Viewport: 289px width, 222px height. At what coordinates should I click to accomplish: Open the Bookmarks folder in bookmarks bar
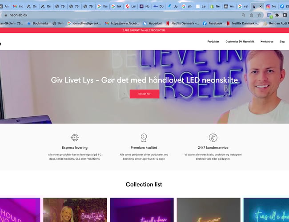coord(38,24)
